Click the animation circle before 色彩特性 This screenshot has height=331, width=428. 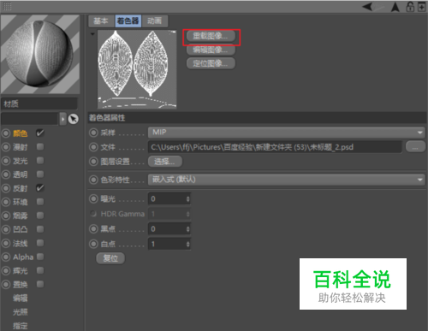(x=93, y=180)
